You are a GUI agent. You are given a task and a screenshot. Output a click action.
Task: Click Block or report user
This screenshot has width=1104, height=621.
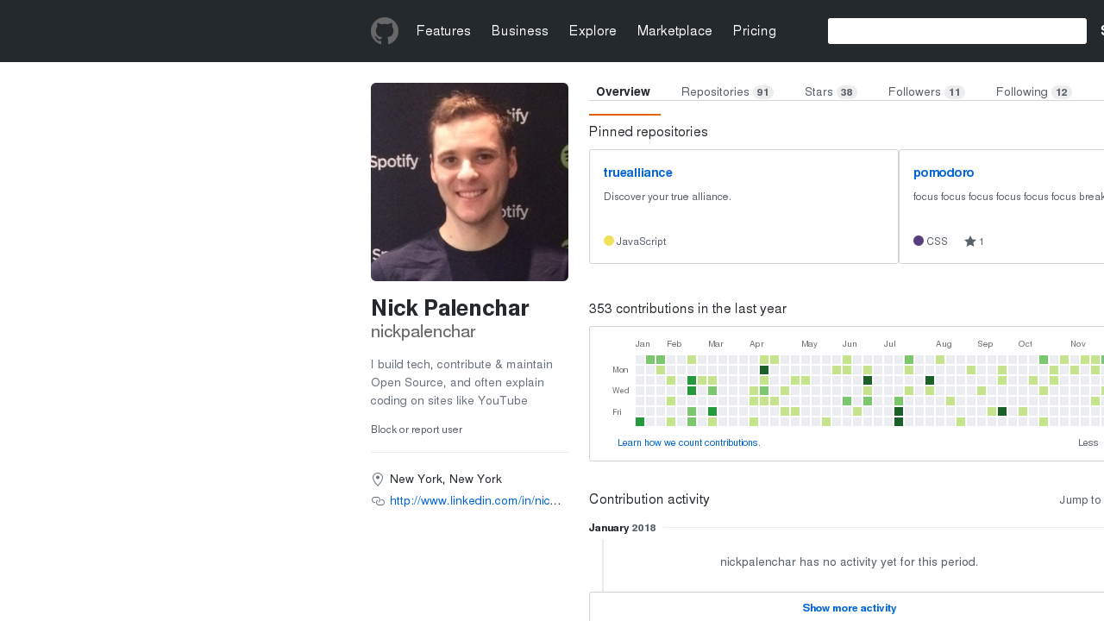point(417,430)
